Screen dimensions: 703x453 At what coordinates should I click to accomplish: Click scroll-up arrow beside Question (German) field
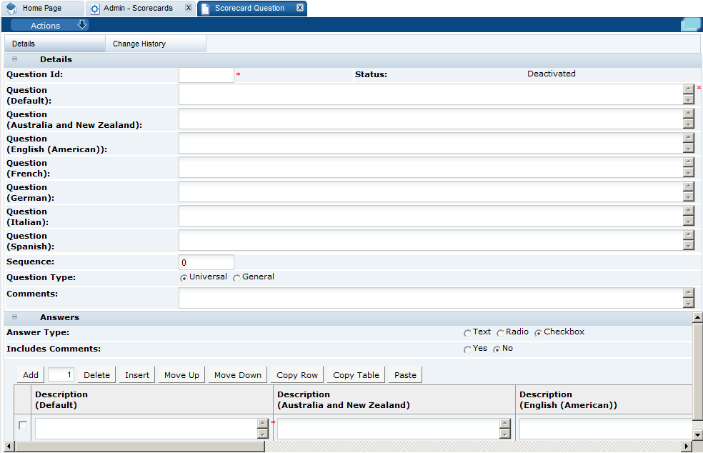[687, 186]
